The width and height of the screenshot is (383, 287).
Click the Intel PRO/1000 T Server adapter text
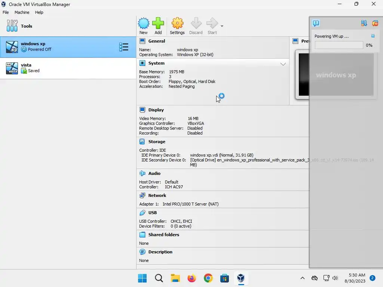tap(190, 204)
